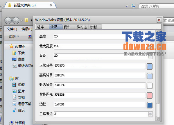Screen dimensions: 174x125
Task: Click the 音乐 note icon
Action: (15, 110)
